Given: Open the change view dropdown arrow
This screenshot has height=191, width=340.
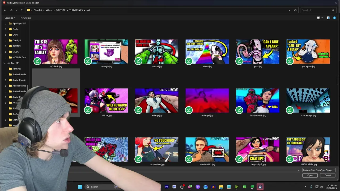Looking at the screenshot, I should click(x=322, y=18).
